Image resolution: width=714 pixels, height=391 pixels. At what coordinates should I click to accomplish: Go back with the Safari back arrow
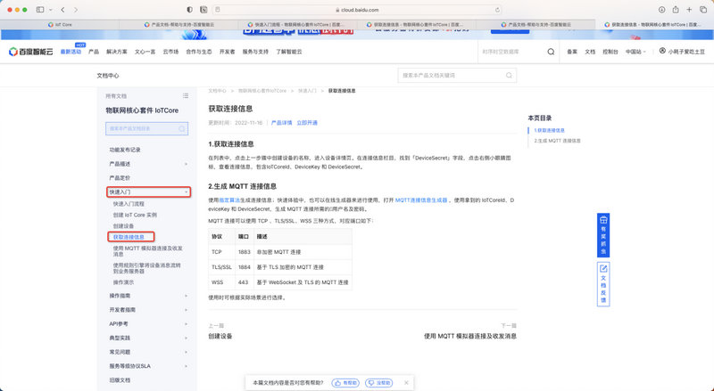[x=62, y=10]
